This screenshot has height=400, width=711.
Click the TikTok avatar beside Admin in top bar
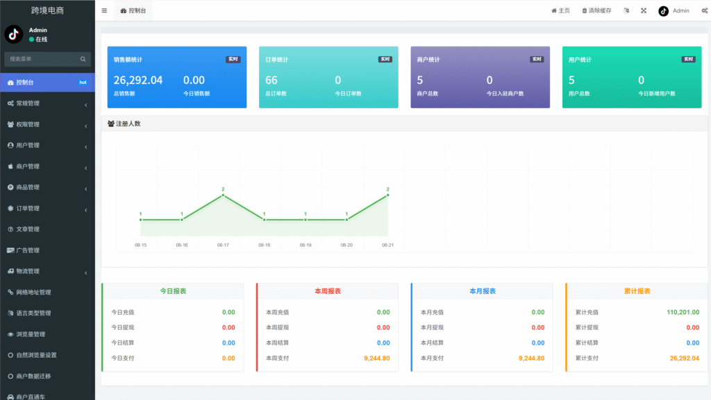click(x=663, y=11)
